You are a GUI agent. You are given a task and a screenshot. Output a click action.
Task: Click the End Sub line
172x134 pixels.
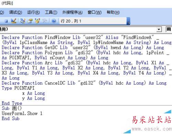coord(11,119)
